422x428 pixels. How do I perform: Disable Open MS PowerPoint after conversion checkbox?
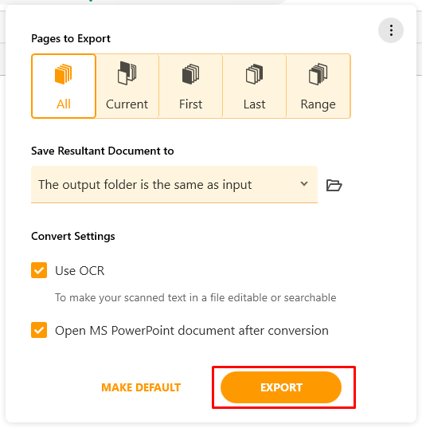tap(39, 330)
